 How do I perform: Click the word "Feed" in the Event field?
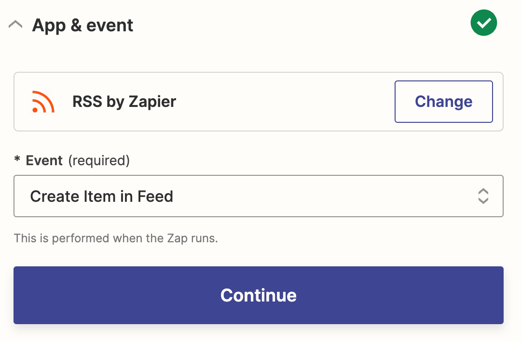click(155, 197)
